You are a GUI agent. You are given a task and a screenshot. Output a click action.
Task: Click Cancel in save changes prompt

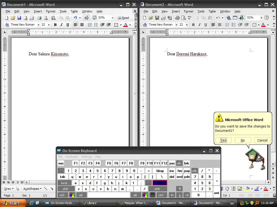coord(262,140)
